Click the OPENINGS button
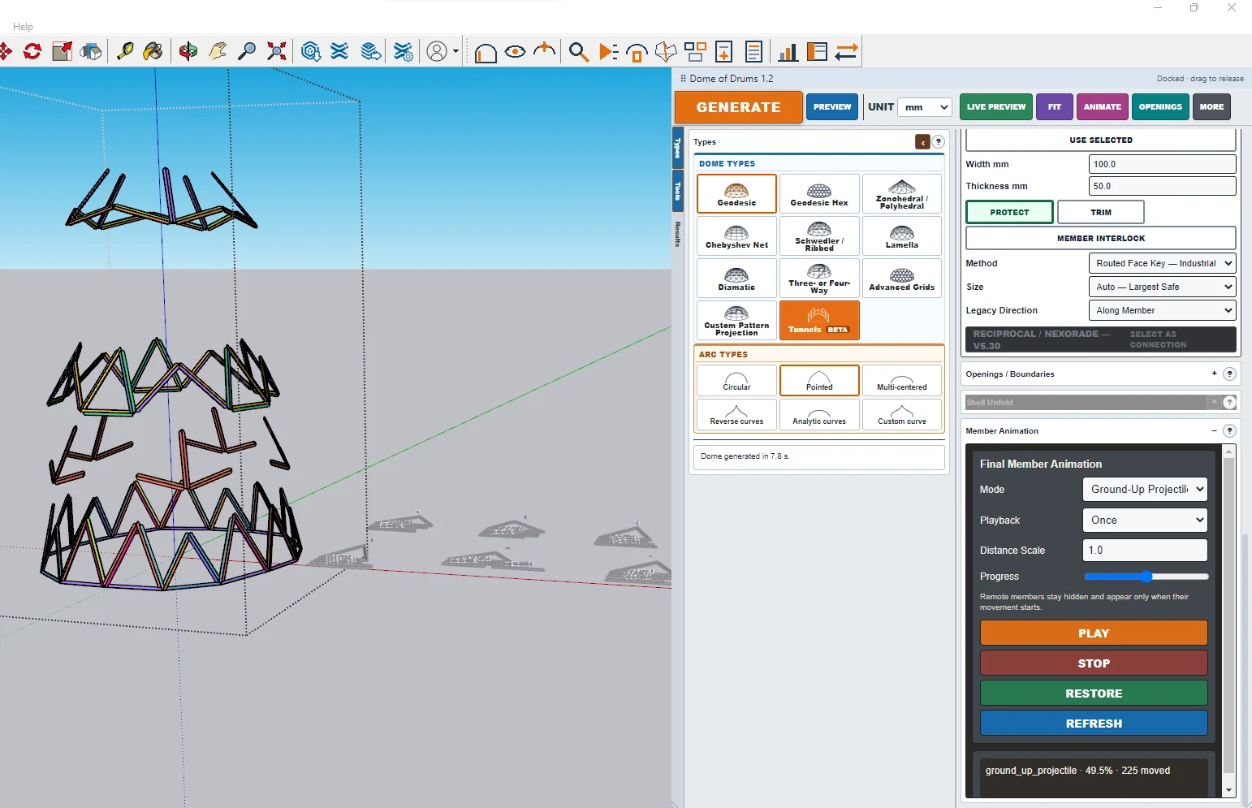Screen dimensions: 1252x808 click(1160, 106)
